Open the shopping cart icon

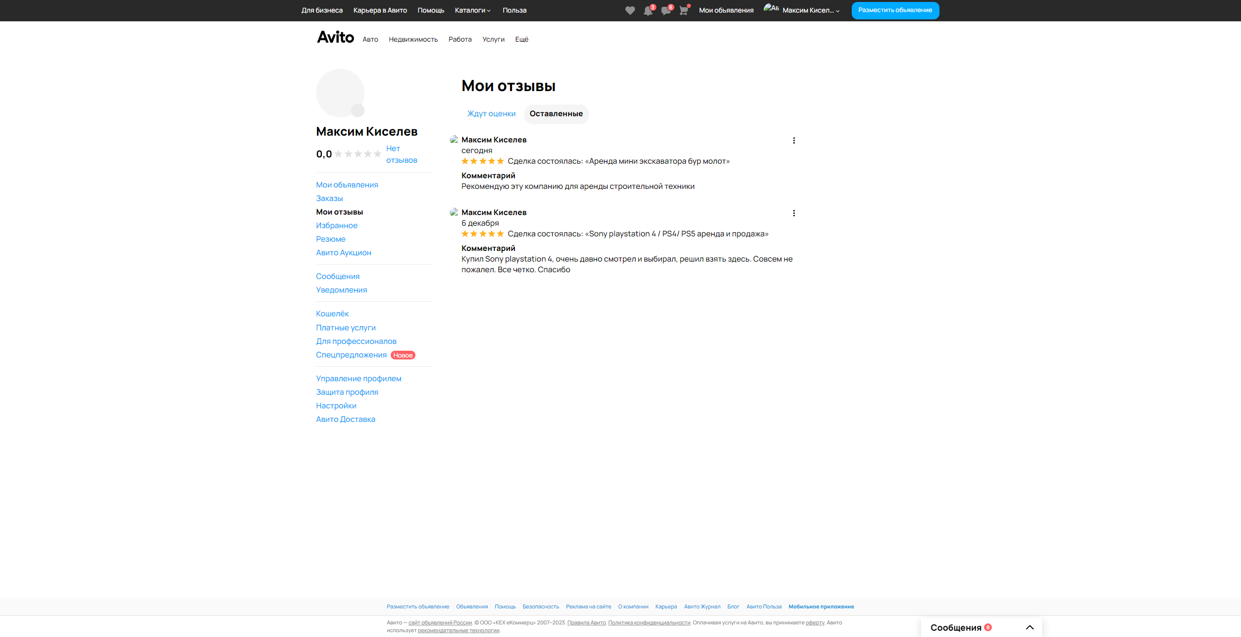pos(684,11)
